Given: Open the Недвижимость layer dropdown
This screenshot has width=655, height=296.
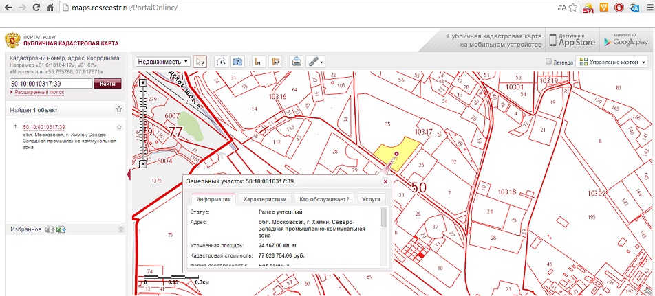Looking at the screenshot, I should point(163,62).
